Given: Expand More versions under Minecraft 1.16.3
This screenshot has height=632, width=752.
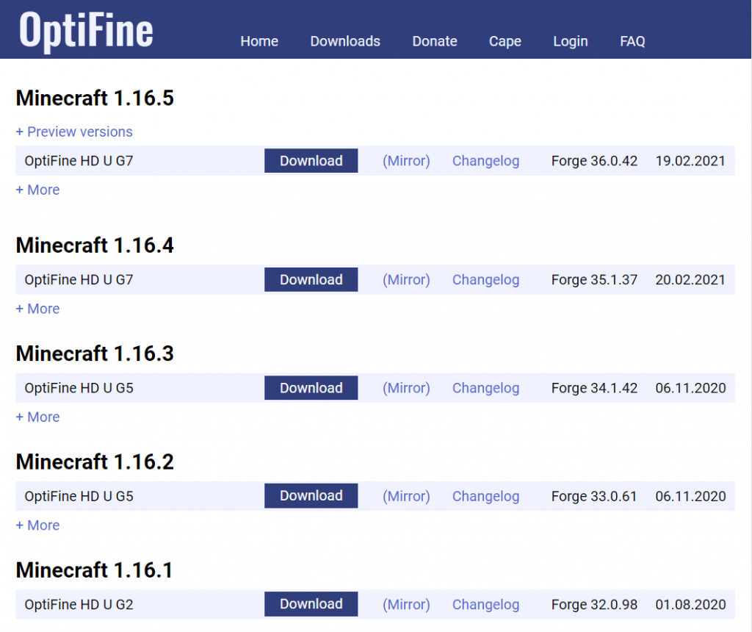Looking at the screenshot, I should pyautogui.click(x=38, y=417).
